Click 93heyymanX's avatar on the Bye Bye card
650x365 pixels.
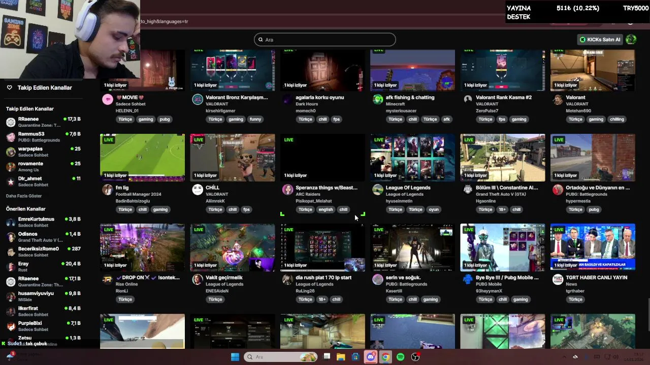468,279
